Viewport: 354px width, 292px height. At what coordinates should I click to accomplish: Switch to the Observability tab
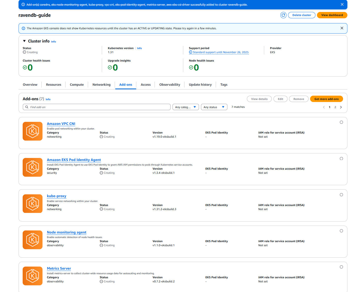tap(170, 85)
